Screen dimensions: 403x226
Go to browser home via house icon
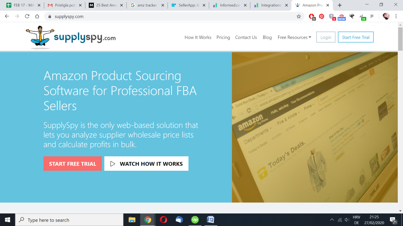[37, 16]
